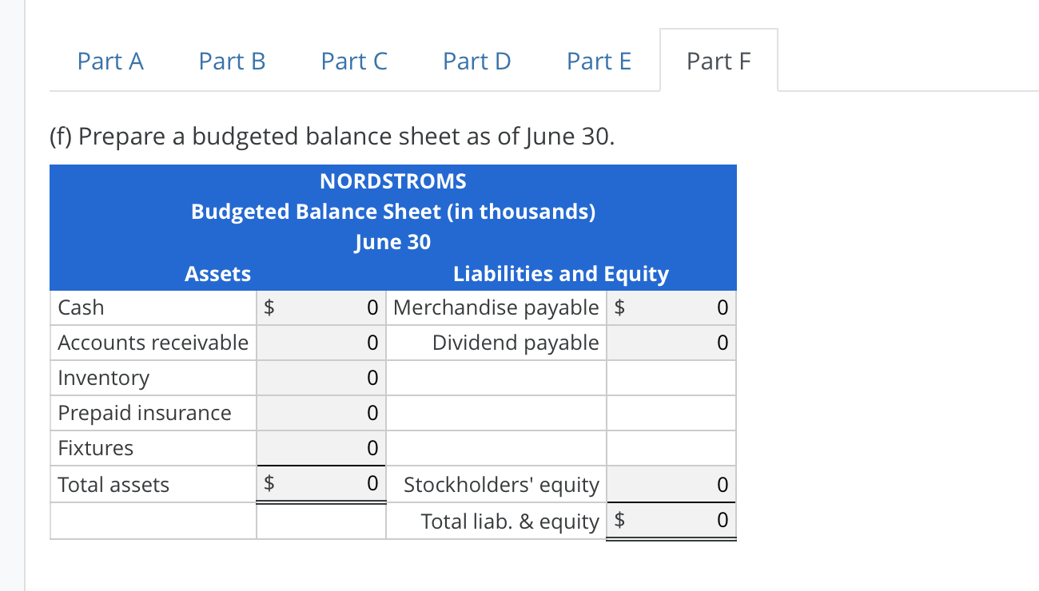Open the Part E tab
The height and width of the screenshot is (591, 1039).
599,61
